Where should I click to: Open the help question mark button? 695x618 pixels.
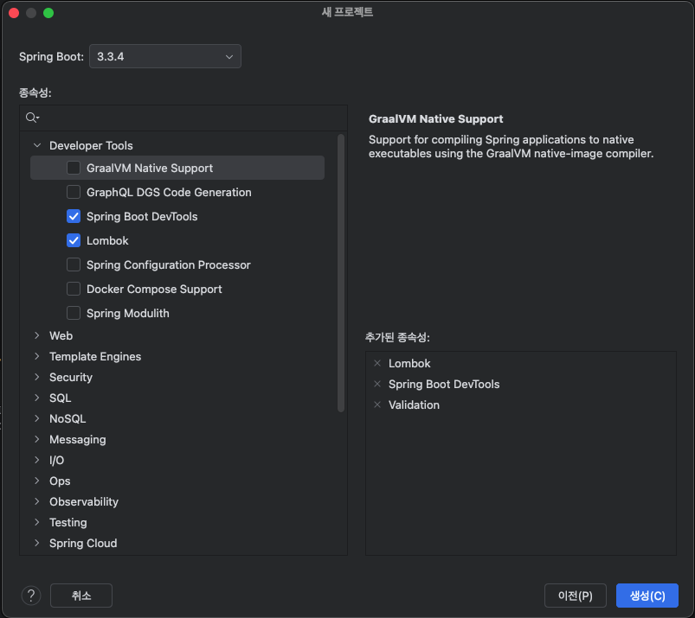click(31, 596)
